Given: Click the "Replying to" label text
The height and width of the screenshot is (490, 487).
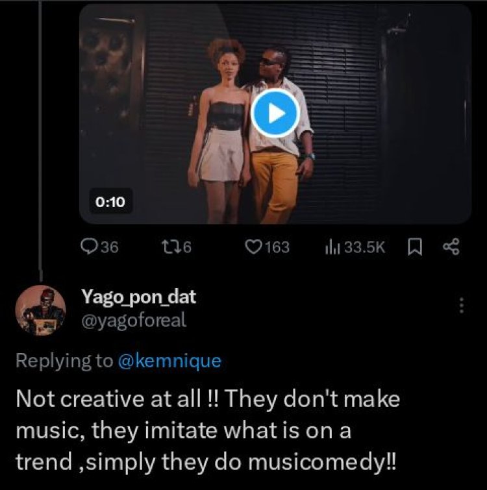Looking at the screenshot, I should pos(64,361).
